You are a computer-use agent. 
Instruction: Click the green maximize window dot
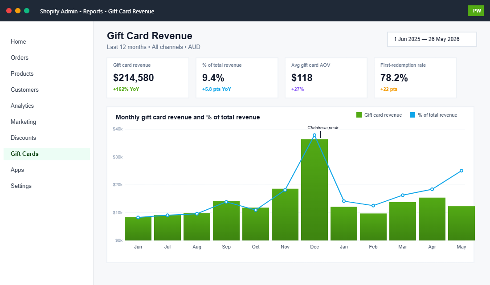click(27, 11)
